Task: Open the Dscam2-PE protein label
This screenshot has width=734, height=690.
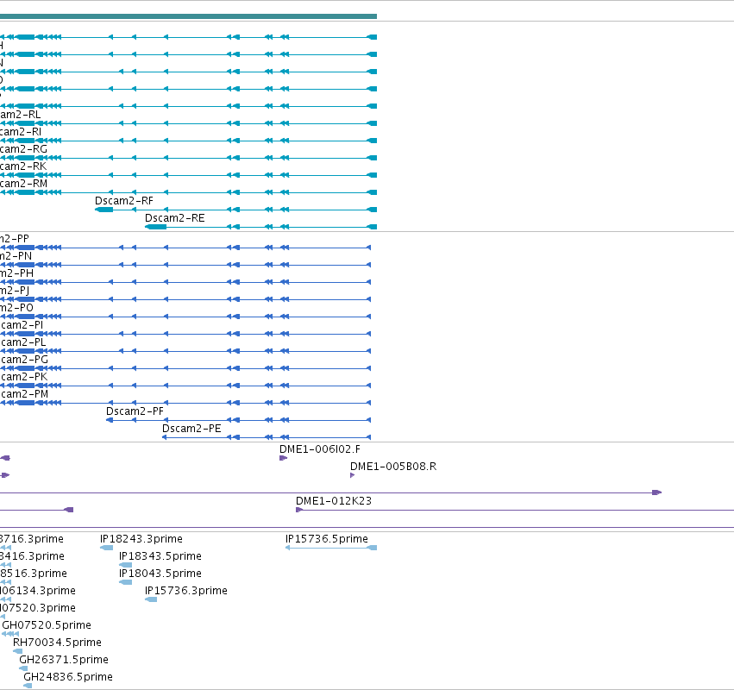Action: [x=191, y=429]
